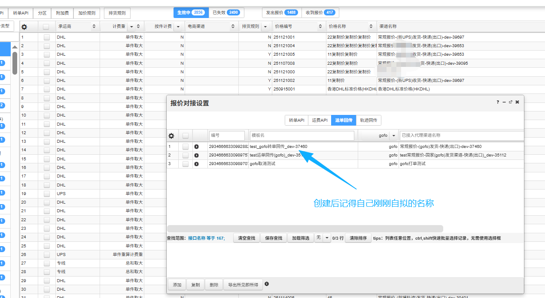Click the info icon beside 导出所见即所得
Image resolution: width=545 pixels, height=298 pixels.
[x=267, y=284]
